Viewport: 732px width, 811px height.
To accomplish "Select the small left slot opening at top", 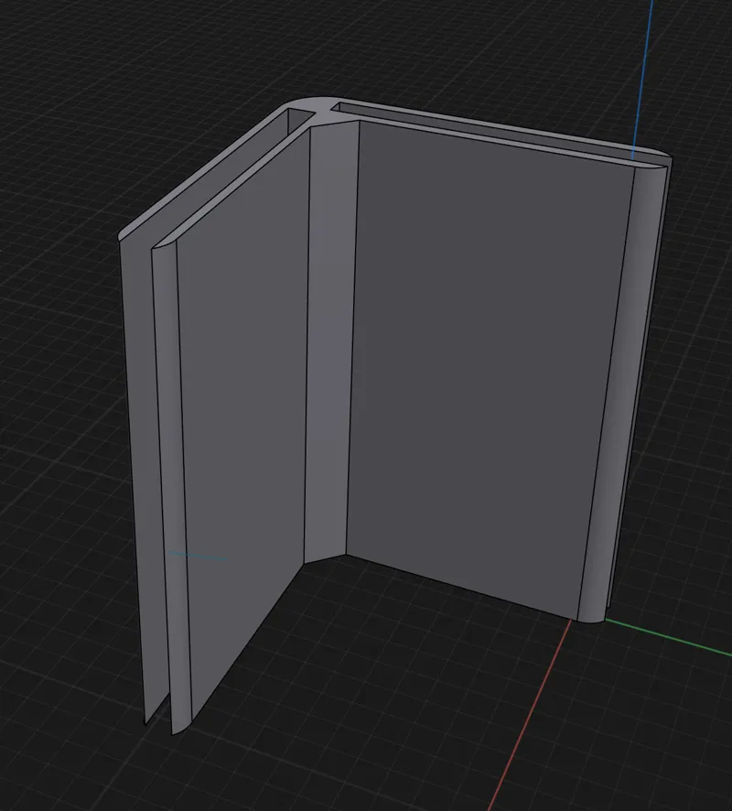I will (301, 119).
